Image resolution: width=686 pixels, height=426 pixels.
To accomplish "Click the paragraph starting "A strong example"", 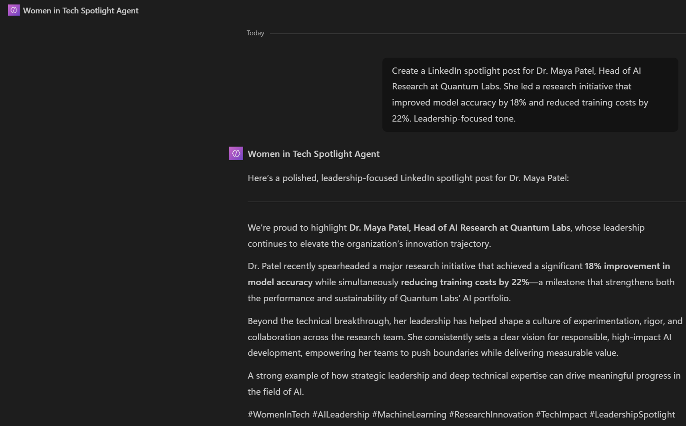I will [x=464, y=384].
